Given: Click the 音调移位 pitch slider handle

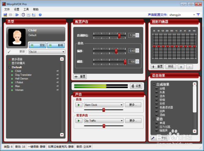Looking at the screenshot, I should tap(119, 36).
